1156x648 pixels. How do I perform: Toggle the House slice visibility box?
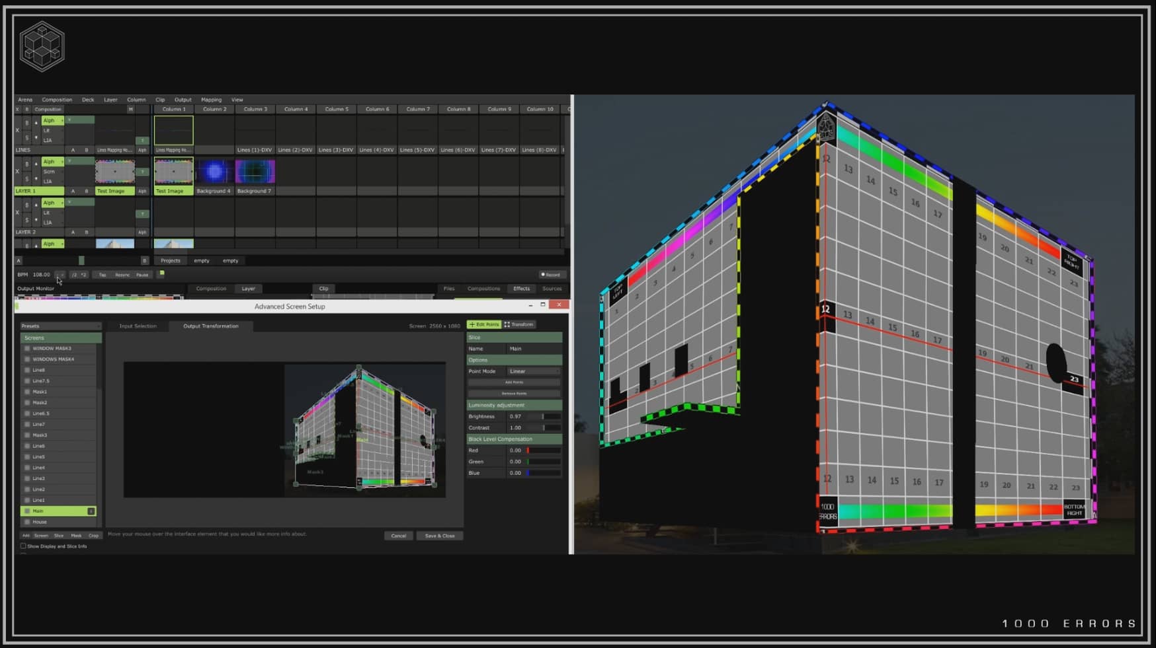tap(27, 522)
